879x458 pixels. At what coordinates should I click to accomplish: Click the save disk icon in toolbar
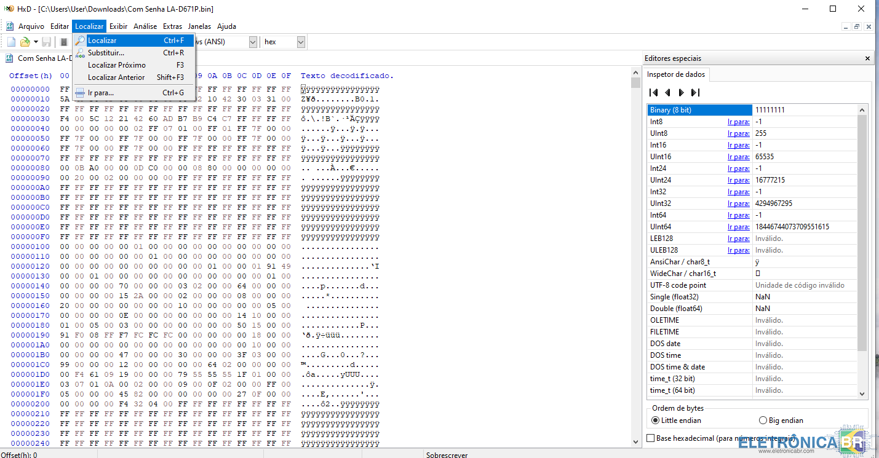(47, 42)
